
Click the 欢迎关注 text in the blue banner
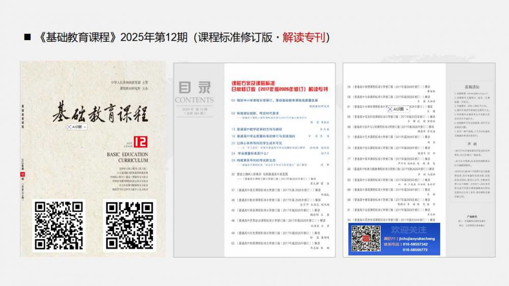(409, 230)
